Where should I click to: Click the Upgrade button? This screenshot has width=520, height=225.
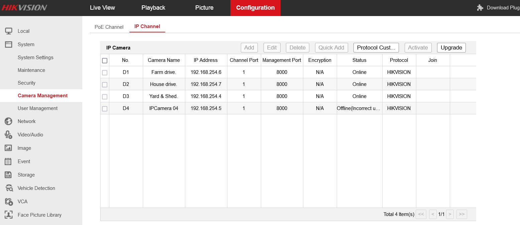click(451, 47)
